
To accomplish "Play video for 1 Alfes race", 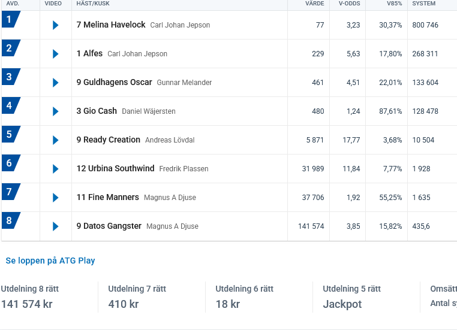I will pyautogui.click(x=56, y=54).
